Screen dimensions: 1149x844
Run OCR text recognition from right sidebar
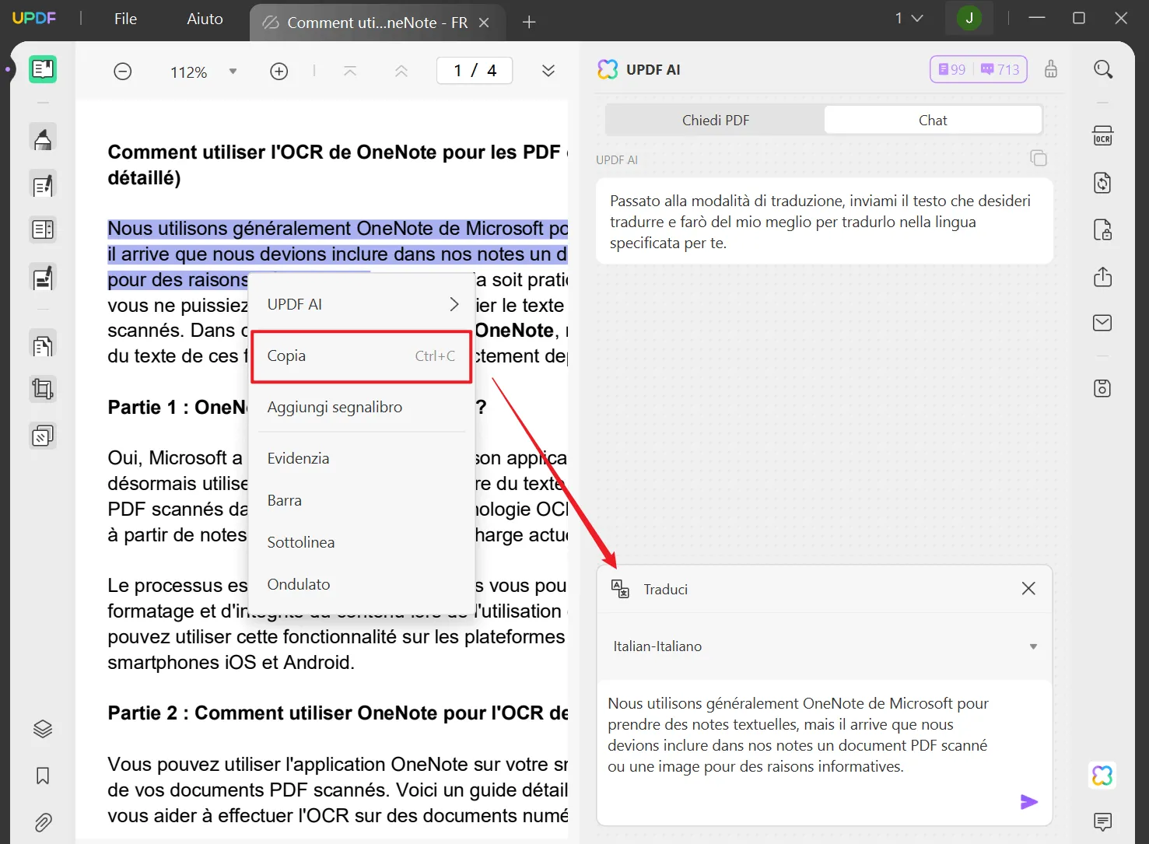1103,136
